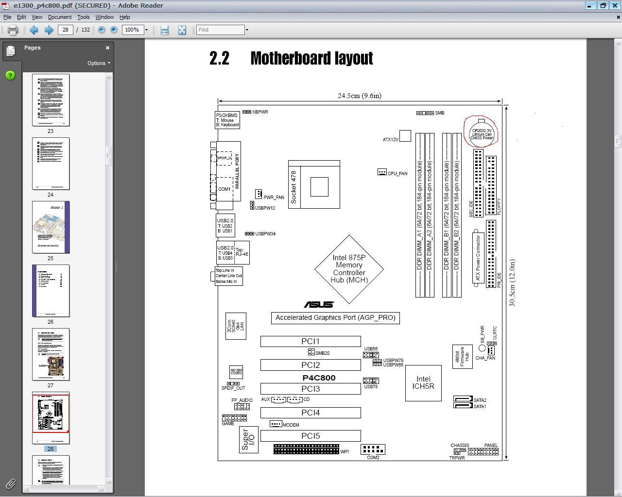Viewport: 622px width, 497px height.
Task: Click the PCI3 slot label
Action: coord(311,389)
